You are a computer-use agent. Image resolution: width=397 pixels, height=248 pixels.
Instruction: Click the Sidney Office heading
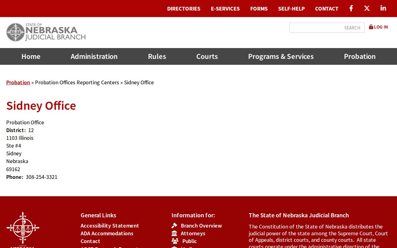pos(41,106)
